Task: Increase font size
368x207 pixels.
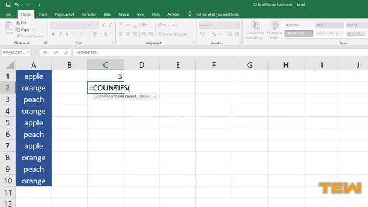Action: tap(103, 25)
